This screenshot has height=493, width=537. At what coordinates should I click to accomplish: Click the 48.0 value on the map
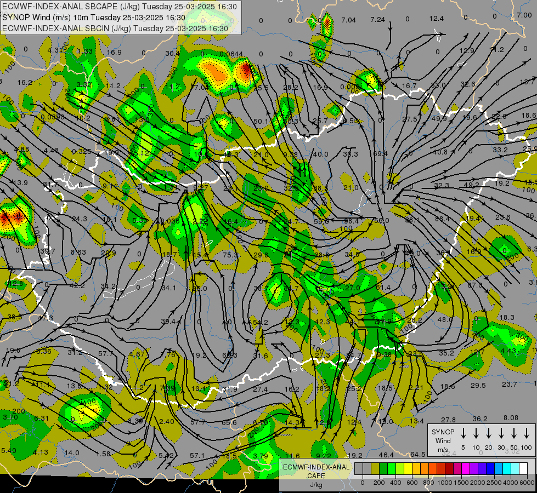(x=445, y=319)
